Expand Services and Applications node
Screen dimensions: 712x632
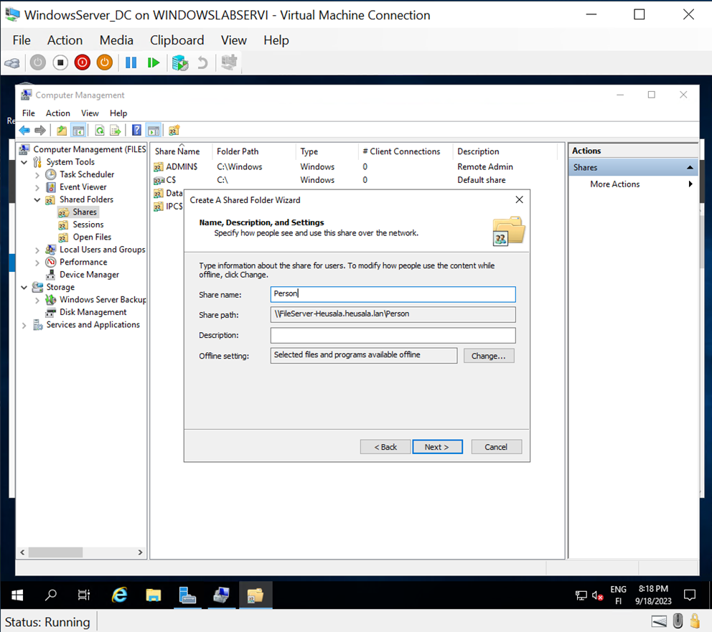tap(24, 324)
